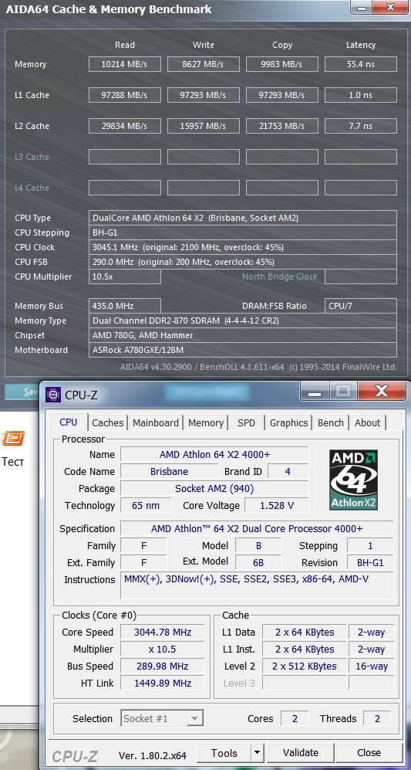This screenshot has width=411, height=770.
Task: Click the Instructions list field
Action: [x=257, y=585]
